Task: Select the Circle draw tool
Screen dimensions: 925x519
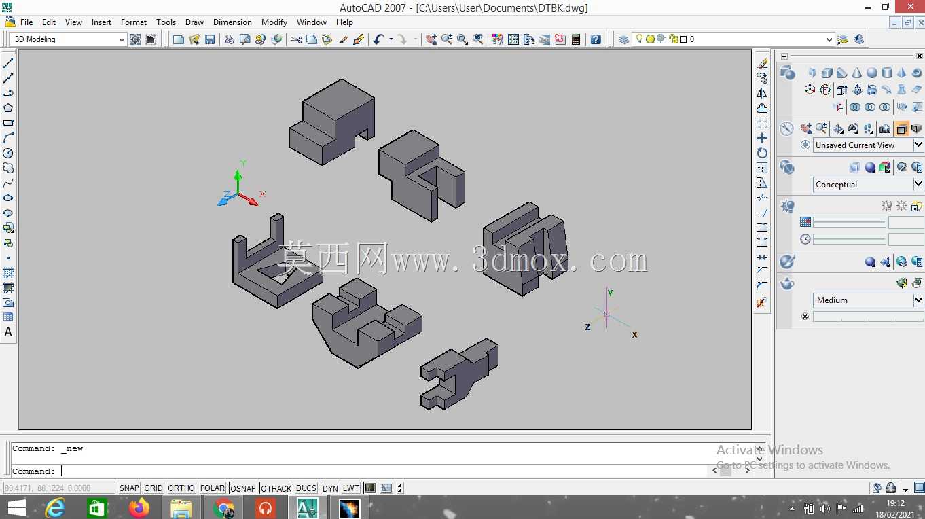Action: tap(8, 153)
